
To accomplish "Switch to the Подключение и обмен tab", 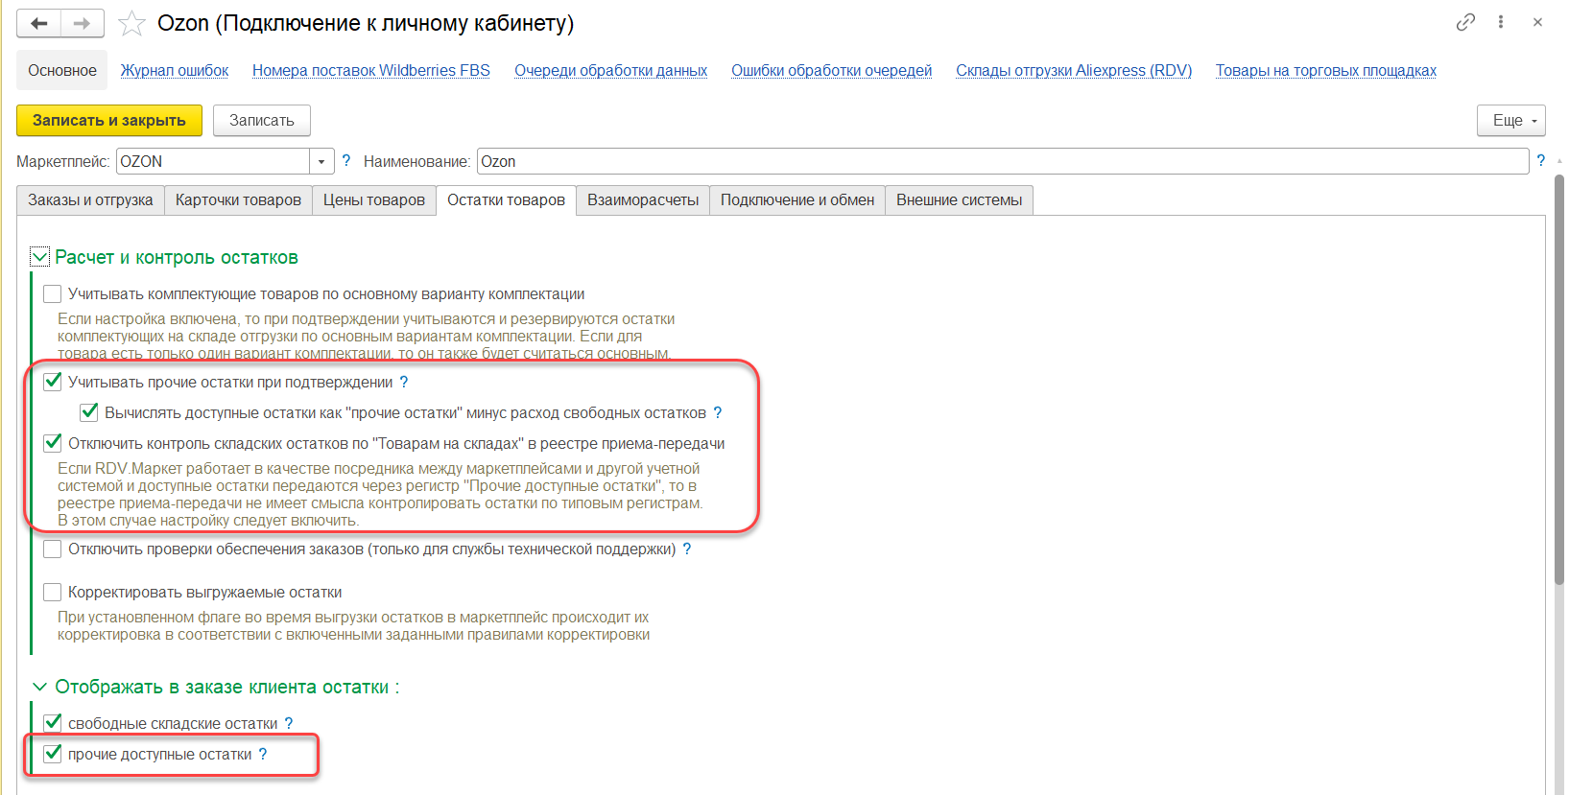I will click(797, 200).
